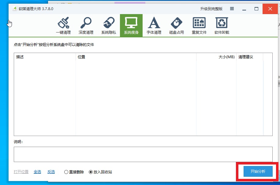
Task: Select the 直接删除 radio option
Action: (x=66, y=172)
